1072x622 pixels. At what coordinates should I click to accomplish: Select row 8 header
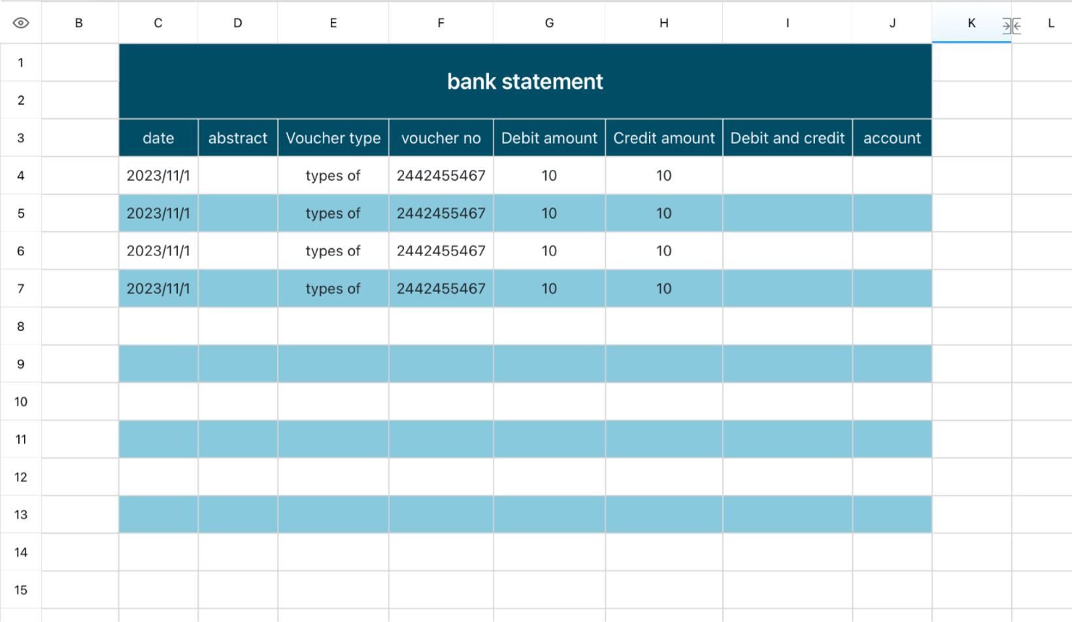click(x=21, y=326)
